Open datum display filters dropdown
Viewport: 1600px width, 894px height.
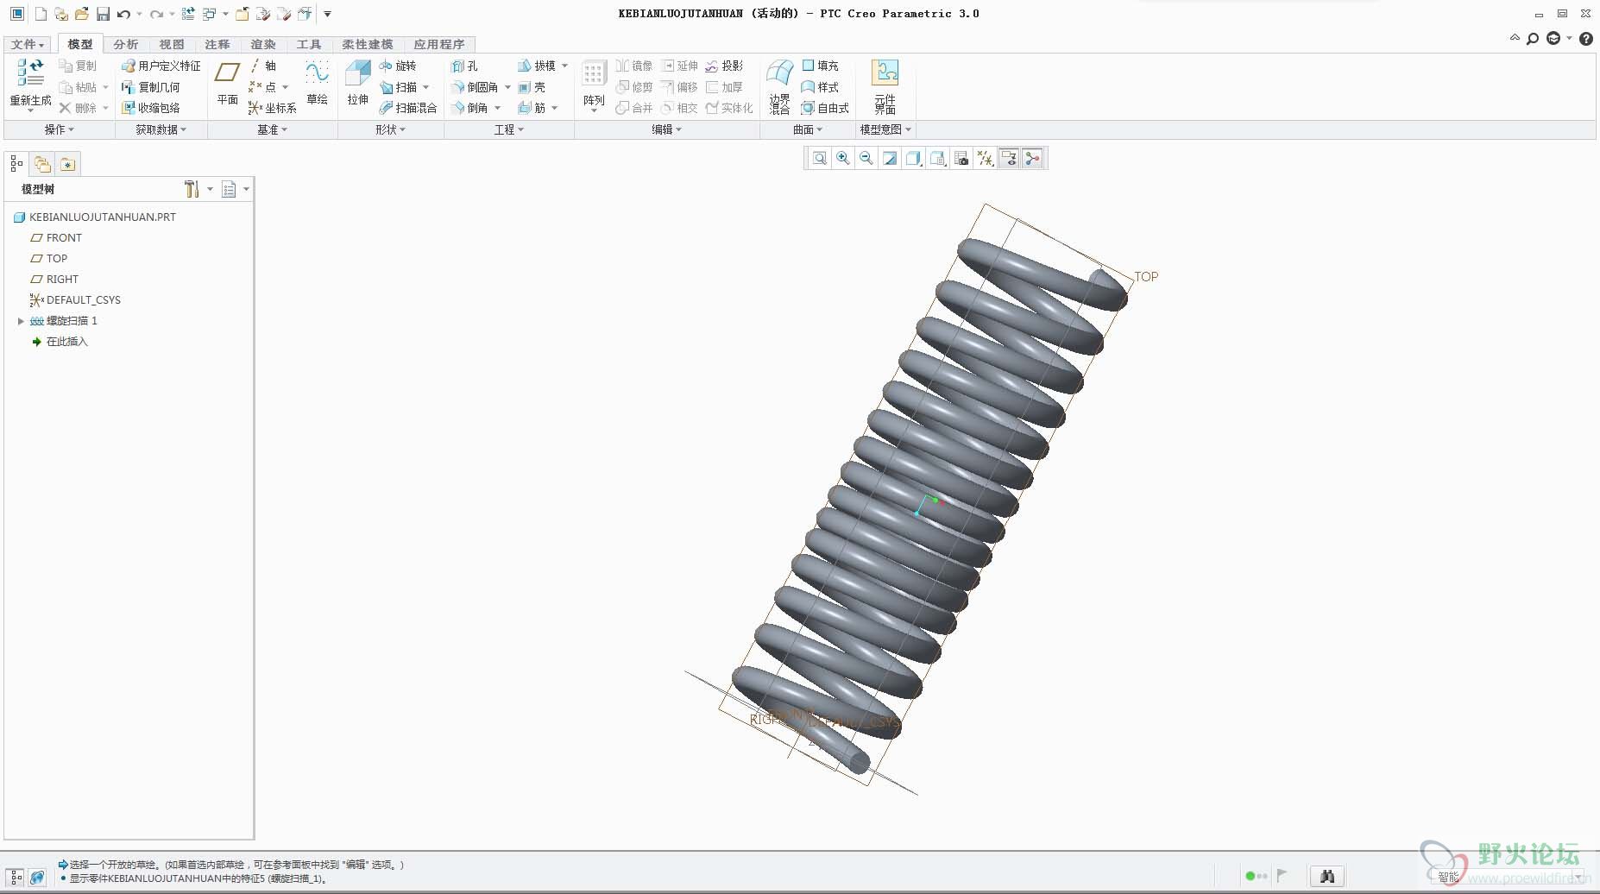[x=986, y=158]
